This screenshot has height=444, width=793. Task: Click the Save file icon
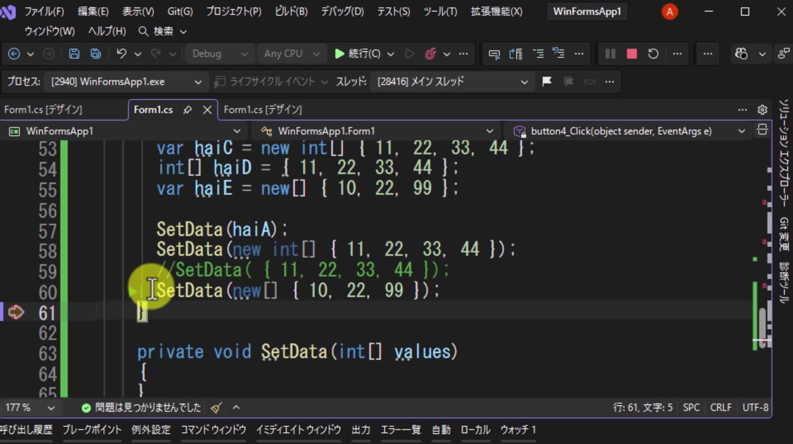74,54
